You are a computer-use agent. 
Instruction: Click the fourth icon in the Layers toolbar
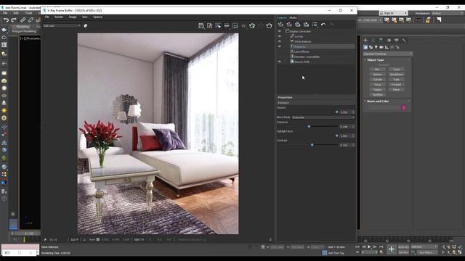tap(306, 25)
